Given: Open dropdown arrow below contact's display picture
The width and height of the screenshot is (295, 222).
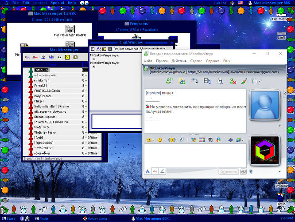Looking at the screenshot, I should pyautogui.click(x=280, y=126).
